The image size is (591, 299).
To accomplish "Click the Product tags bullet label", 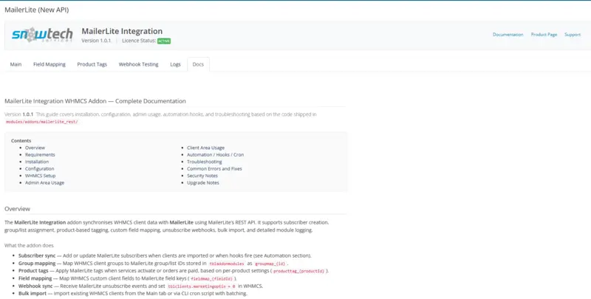I will click(x=33, y=270).
